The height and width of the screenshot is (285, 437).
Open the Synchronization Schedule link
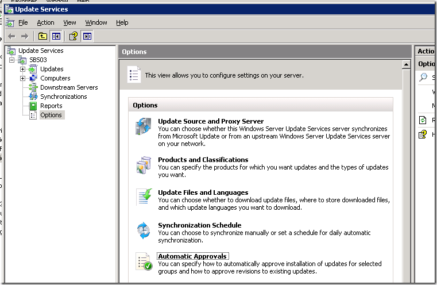click(x=199, y=225)
